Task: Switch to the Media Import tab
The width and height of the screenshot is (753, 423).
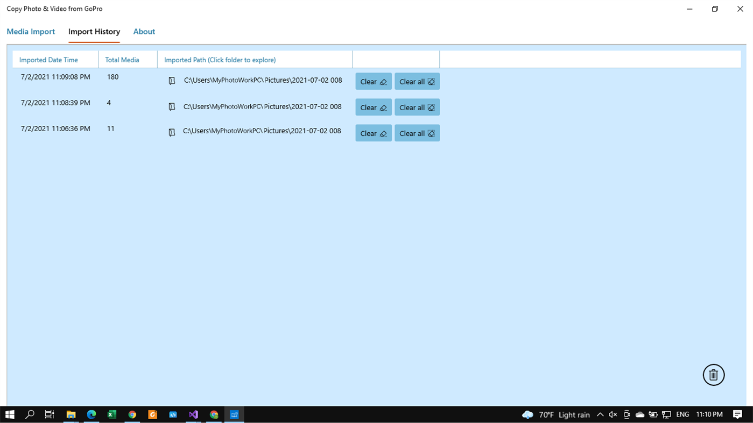Action: pos(31,31)
